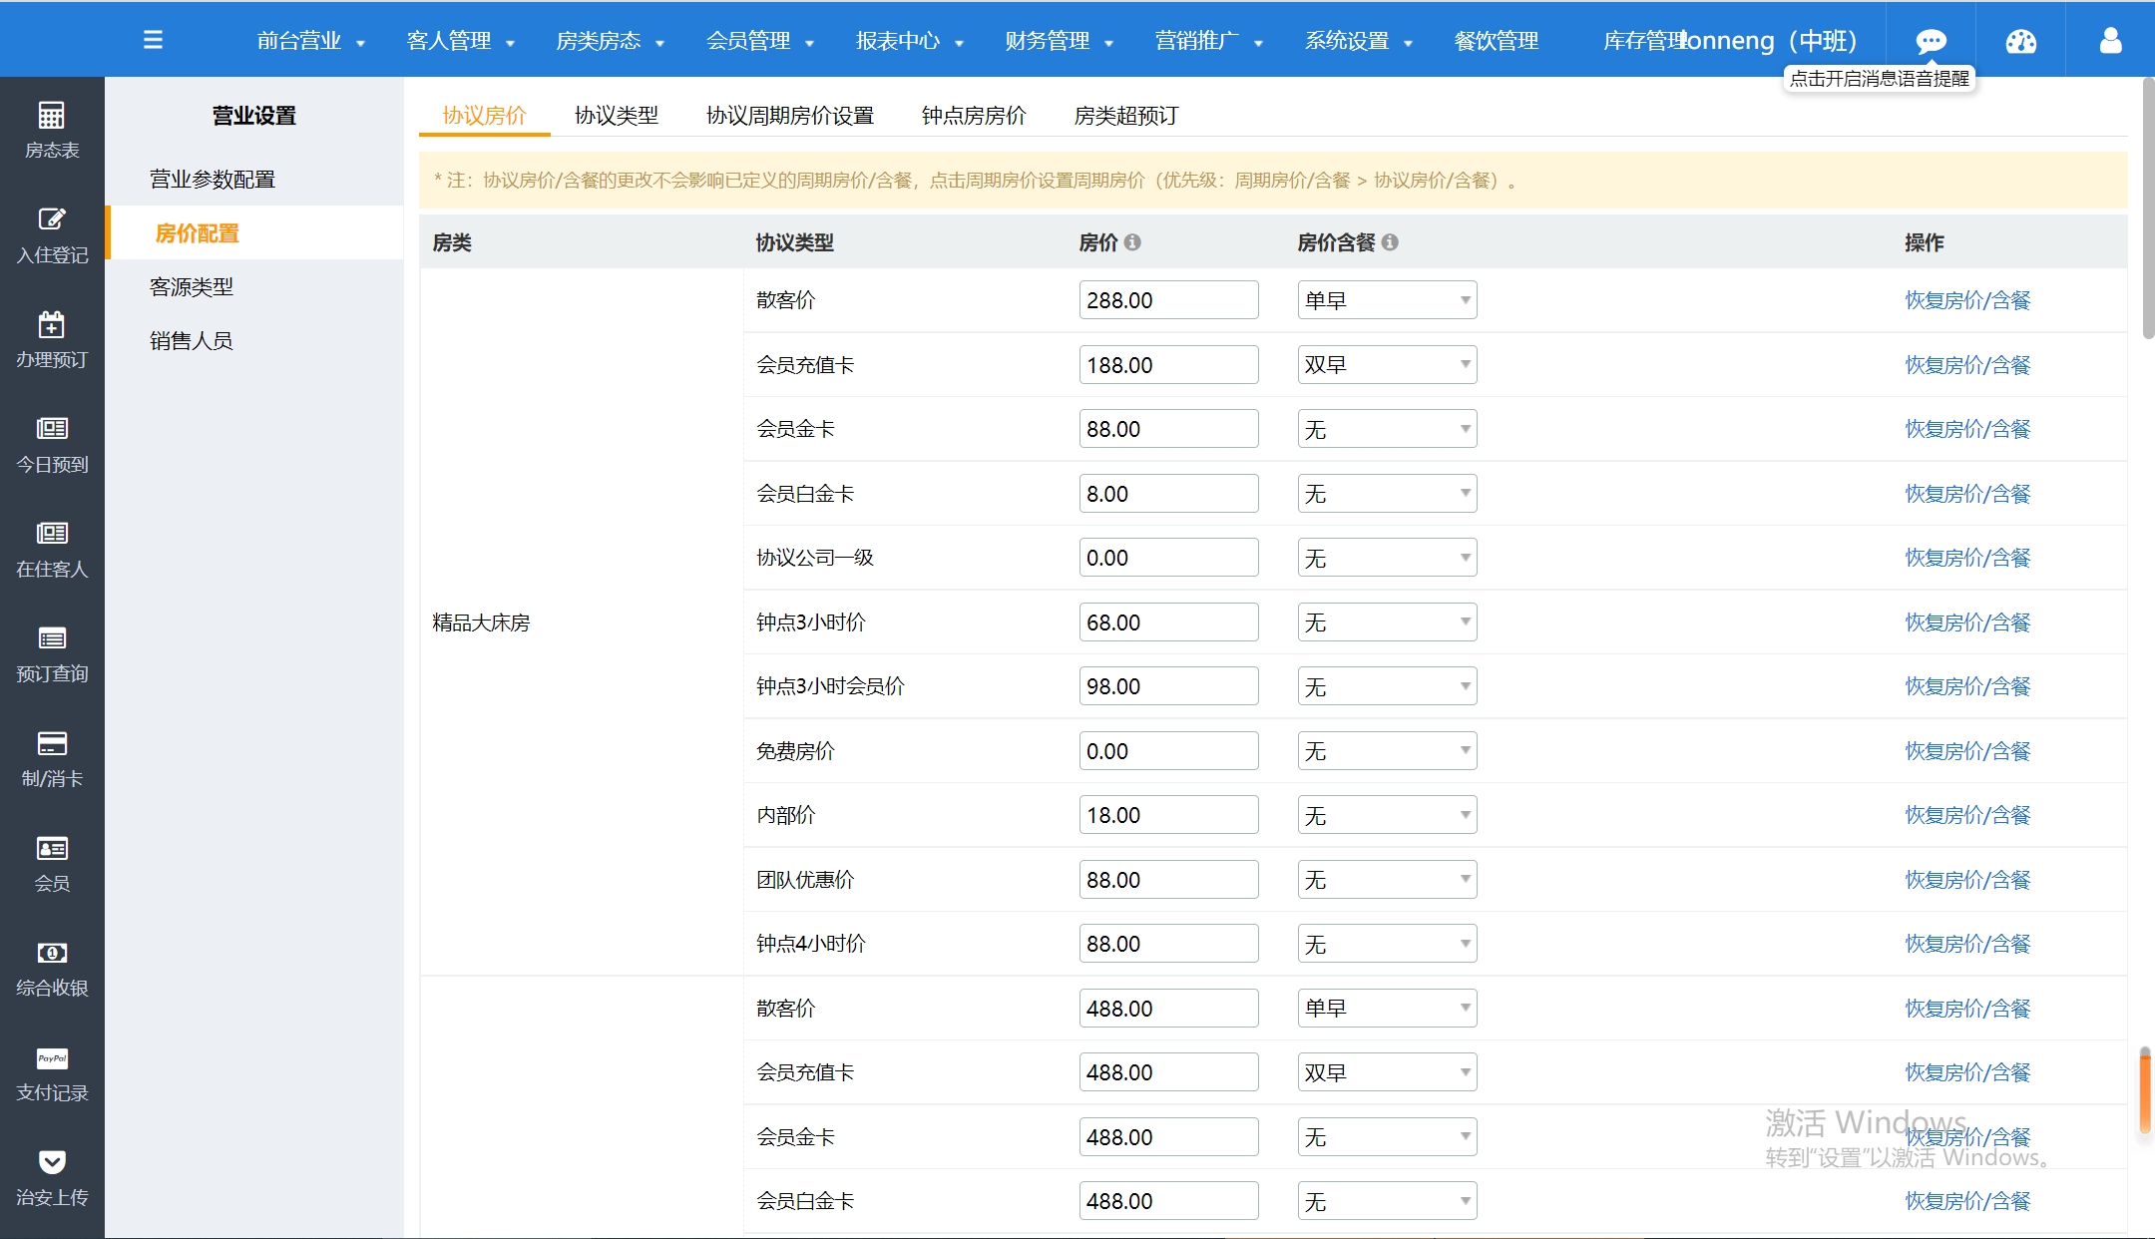Open the message voice reminder chat icon
The height and width of the screenshot is (1239, 2155).
(1931, 41)
